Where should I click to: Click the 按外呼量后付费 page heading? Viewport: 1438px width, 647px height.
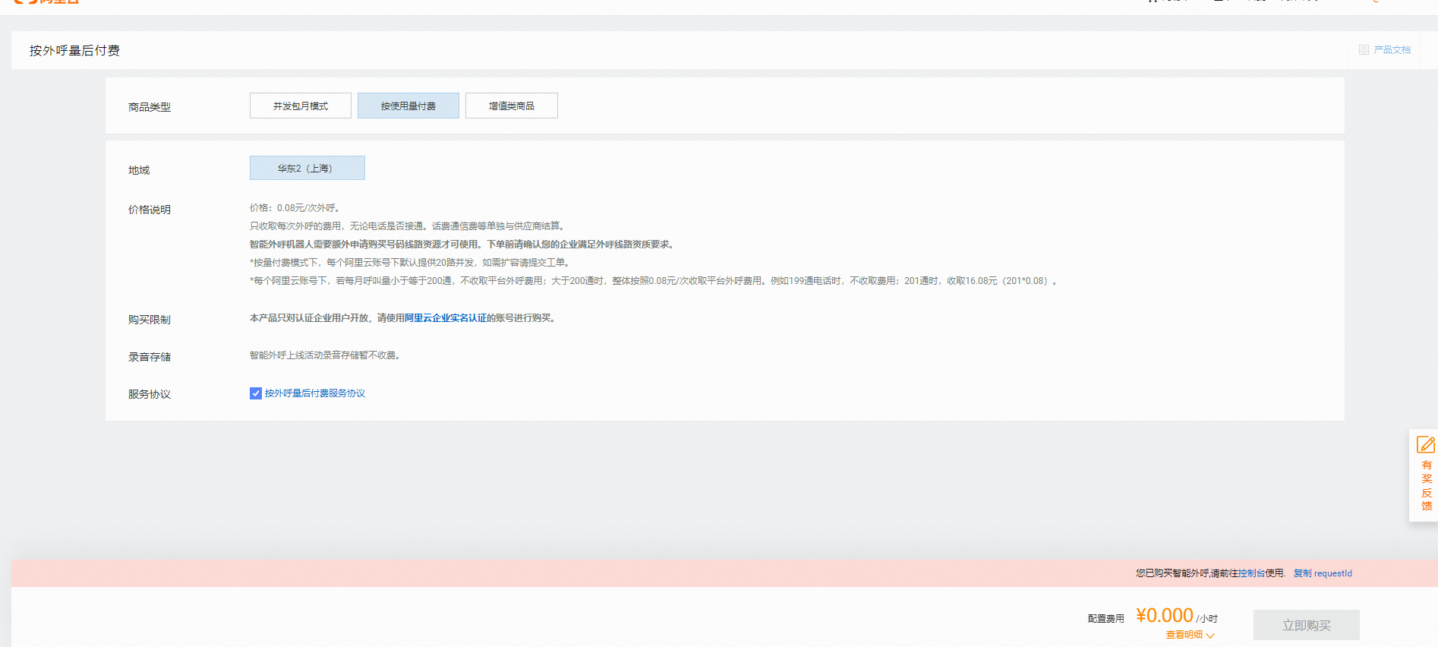tap(74, 51)
